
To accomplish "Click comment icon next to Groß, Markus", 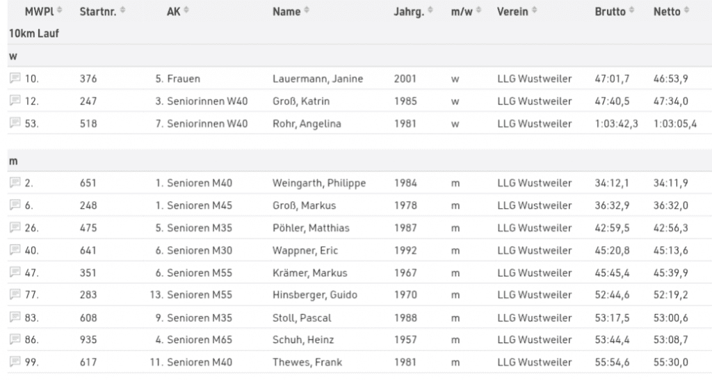I will tap(15, 205).
